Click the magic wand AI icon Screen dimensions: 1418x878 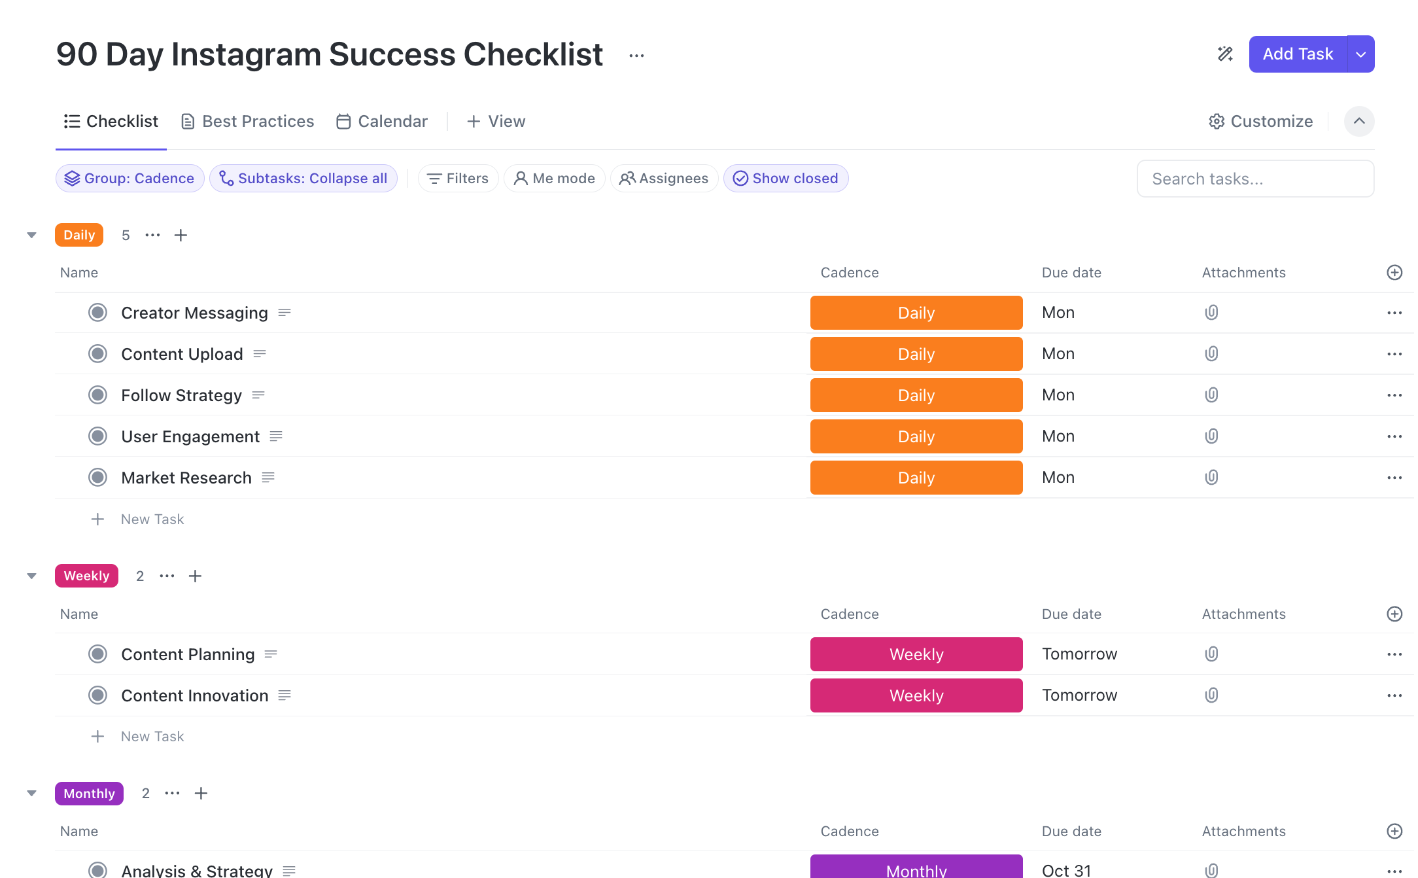1225,54
